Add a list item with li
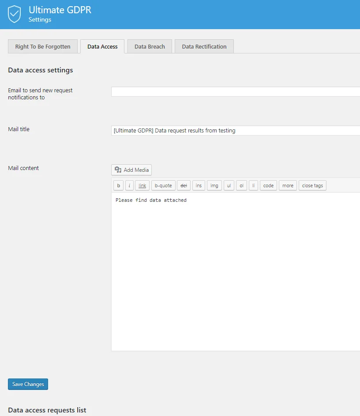 (x=253, y=185)
